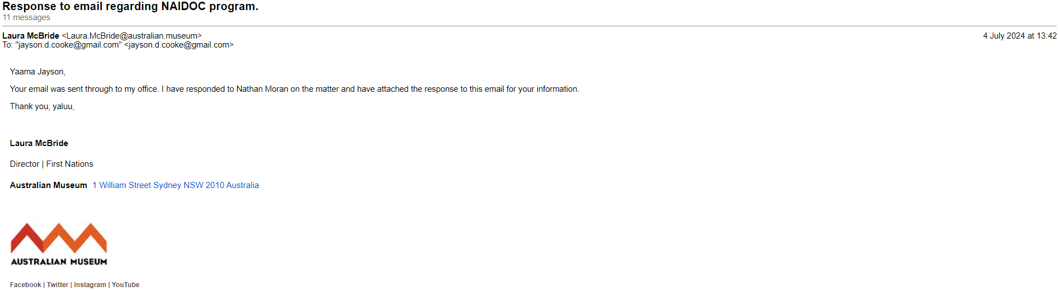Open the Instagram footer link
The height and width of the screenshot is (291, 1058).
(90, 285)
